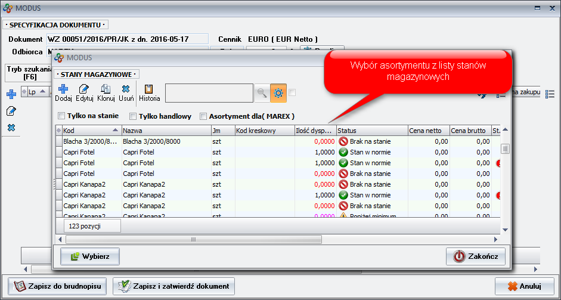Select the row marker of the Blacha 3/2000/8000 row
561x300 pixels.
pos(59,141)
